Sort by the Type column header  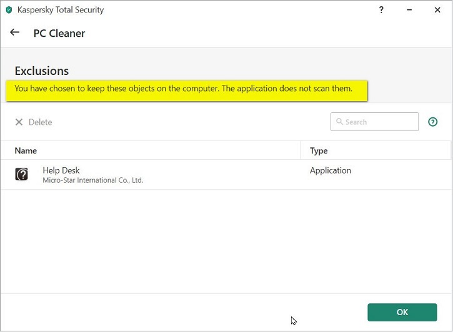pyautogui.click(x=319, y=150)
